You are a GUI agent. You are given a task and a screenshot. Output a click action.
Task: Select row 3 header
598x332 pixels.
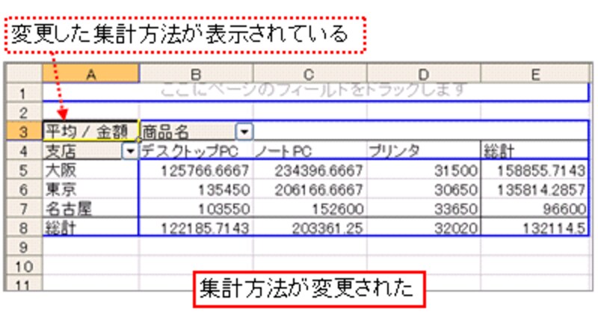click(x=24, y=132)
